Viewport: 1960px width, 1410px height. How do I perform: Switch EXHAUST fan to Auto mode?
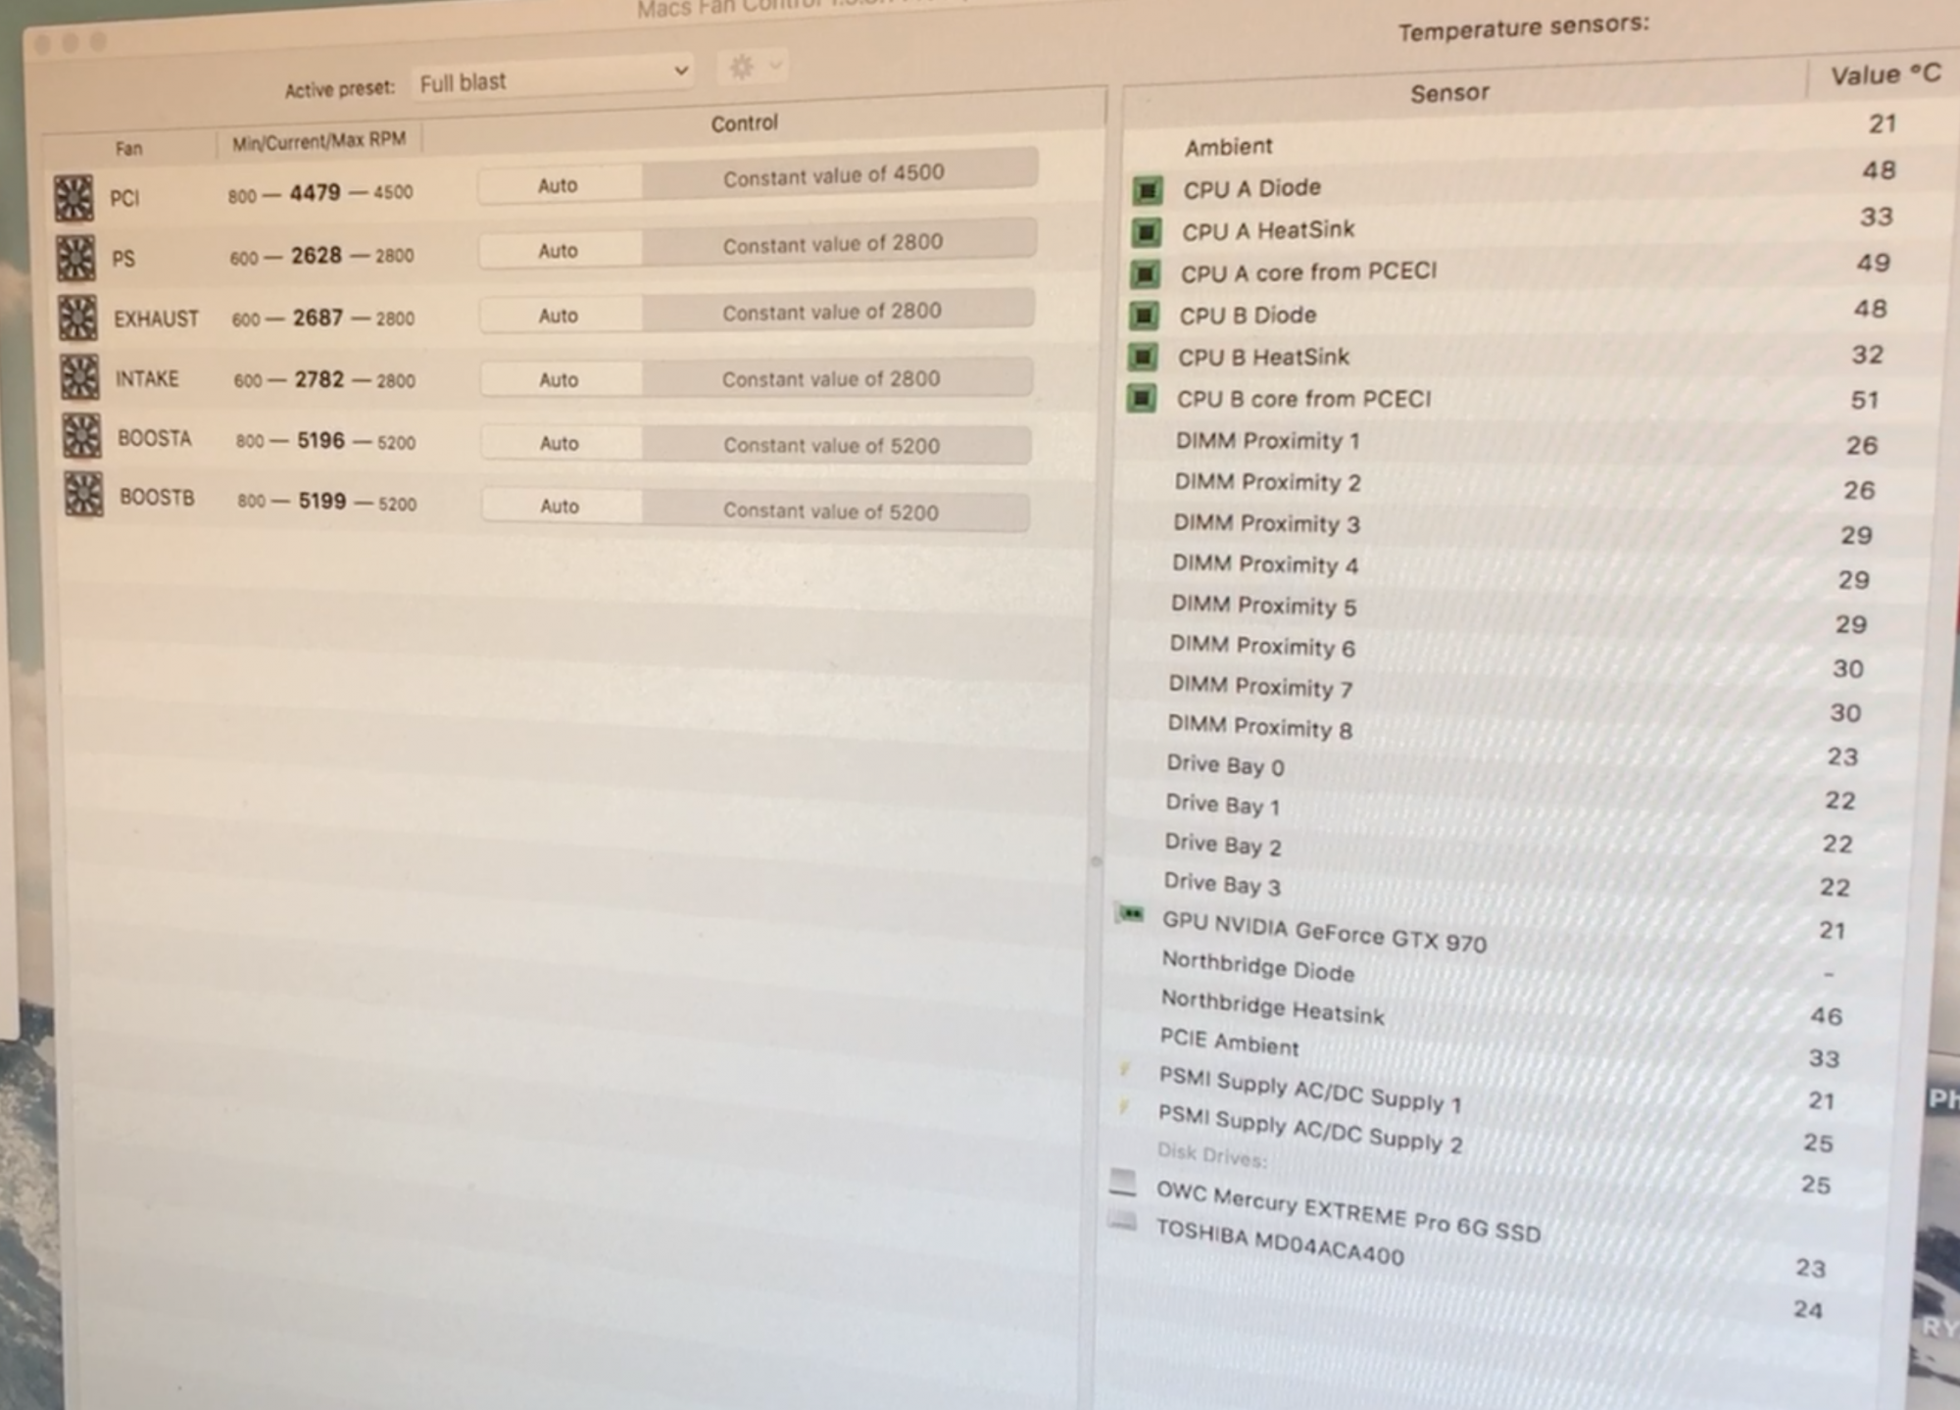[x=559, y=316]
